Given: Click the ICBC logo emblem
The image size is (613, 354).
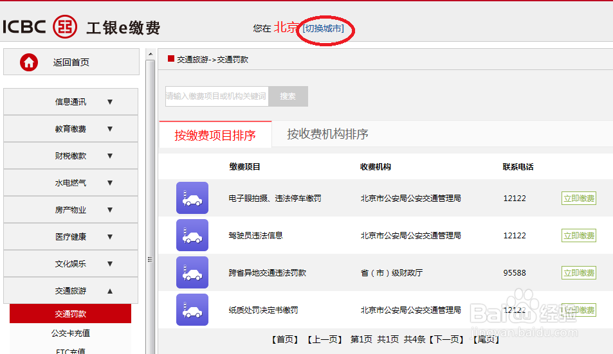Looking at the screenshot, I should click(65, 26).
